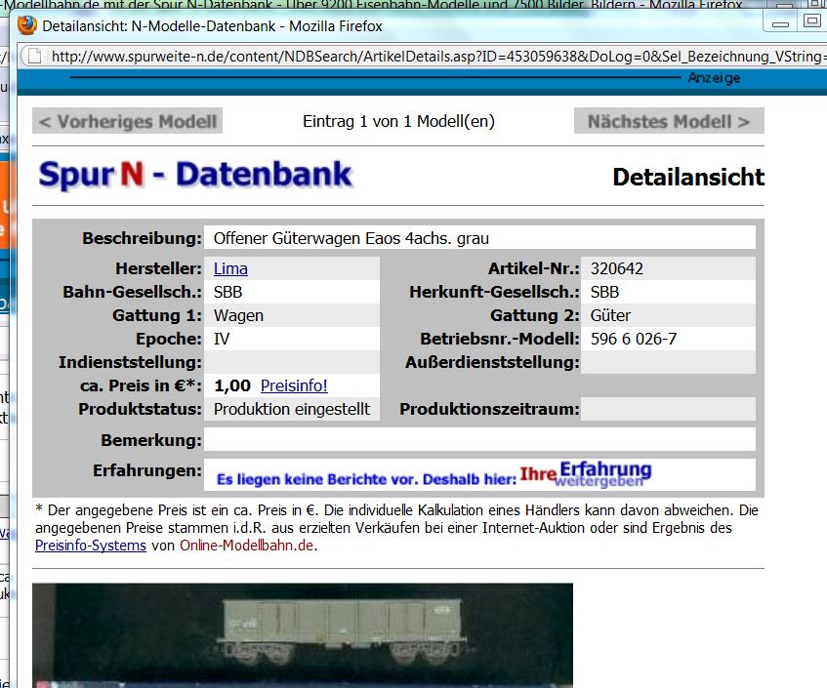The width and height of the screenshot is (827, 688).
Task: Click the 'Ihre Erfahrung weitergeben' graphic
Action: click(585, 474)
